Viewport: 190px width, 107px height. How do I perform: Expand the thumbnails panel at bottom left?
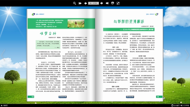click(x=4, y=106)
